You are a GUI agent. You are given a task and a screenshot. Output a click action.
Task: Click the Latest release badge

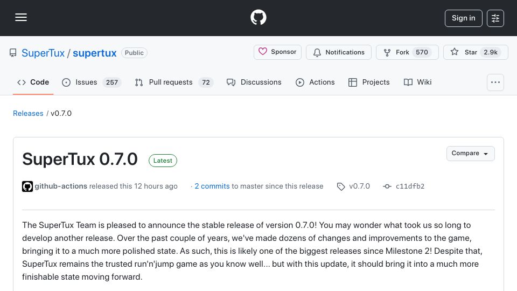click(x=163, y=161)
